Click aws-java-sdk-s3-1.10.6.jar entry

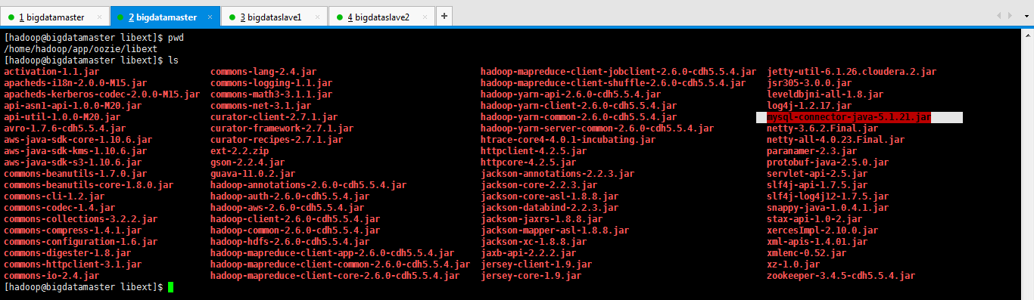pos(73,162)
